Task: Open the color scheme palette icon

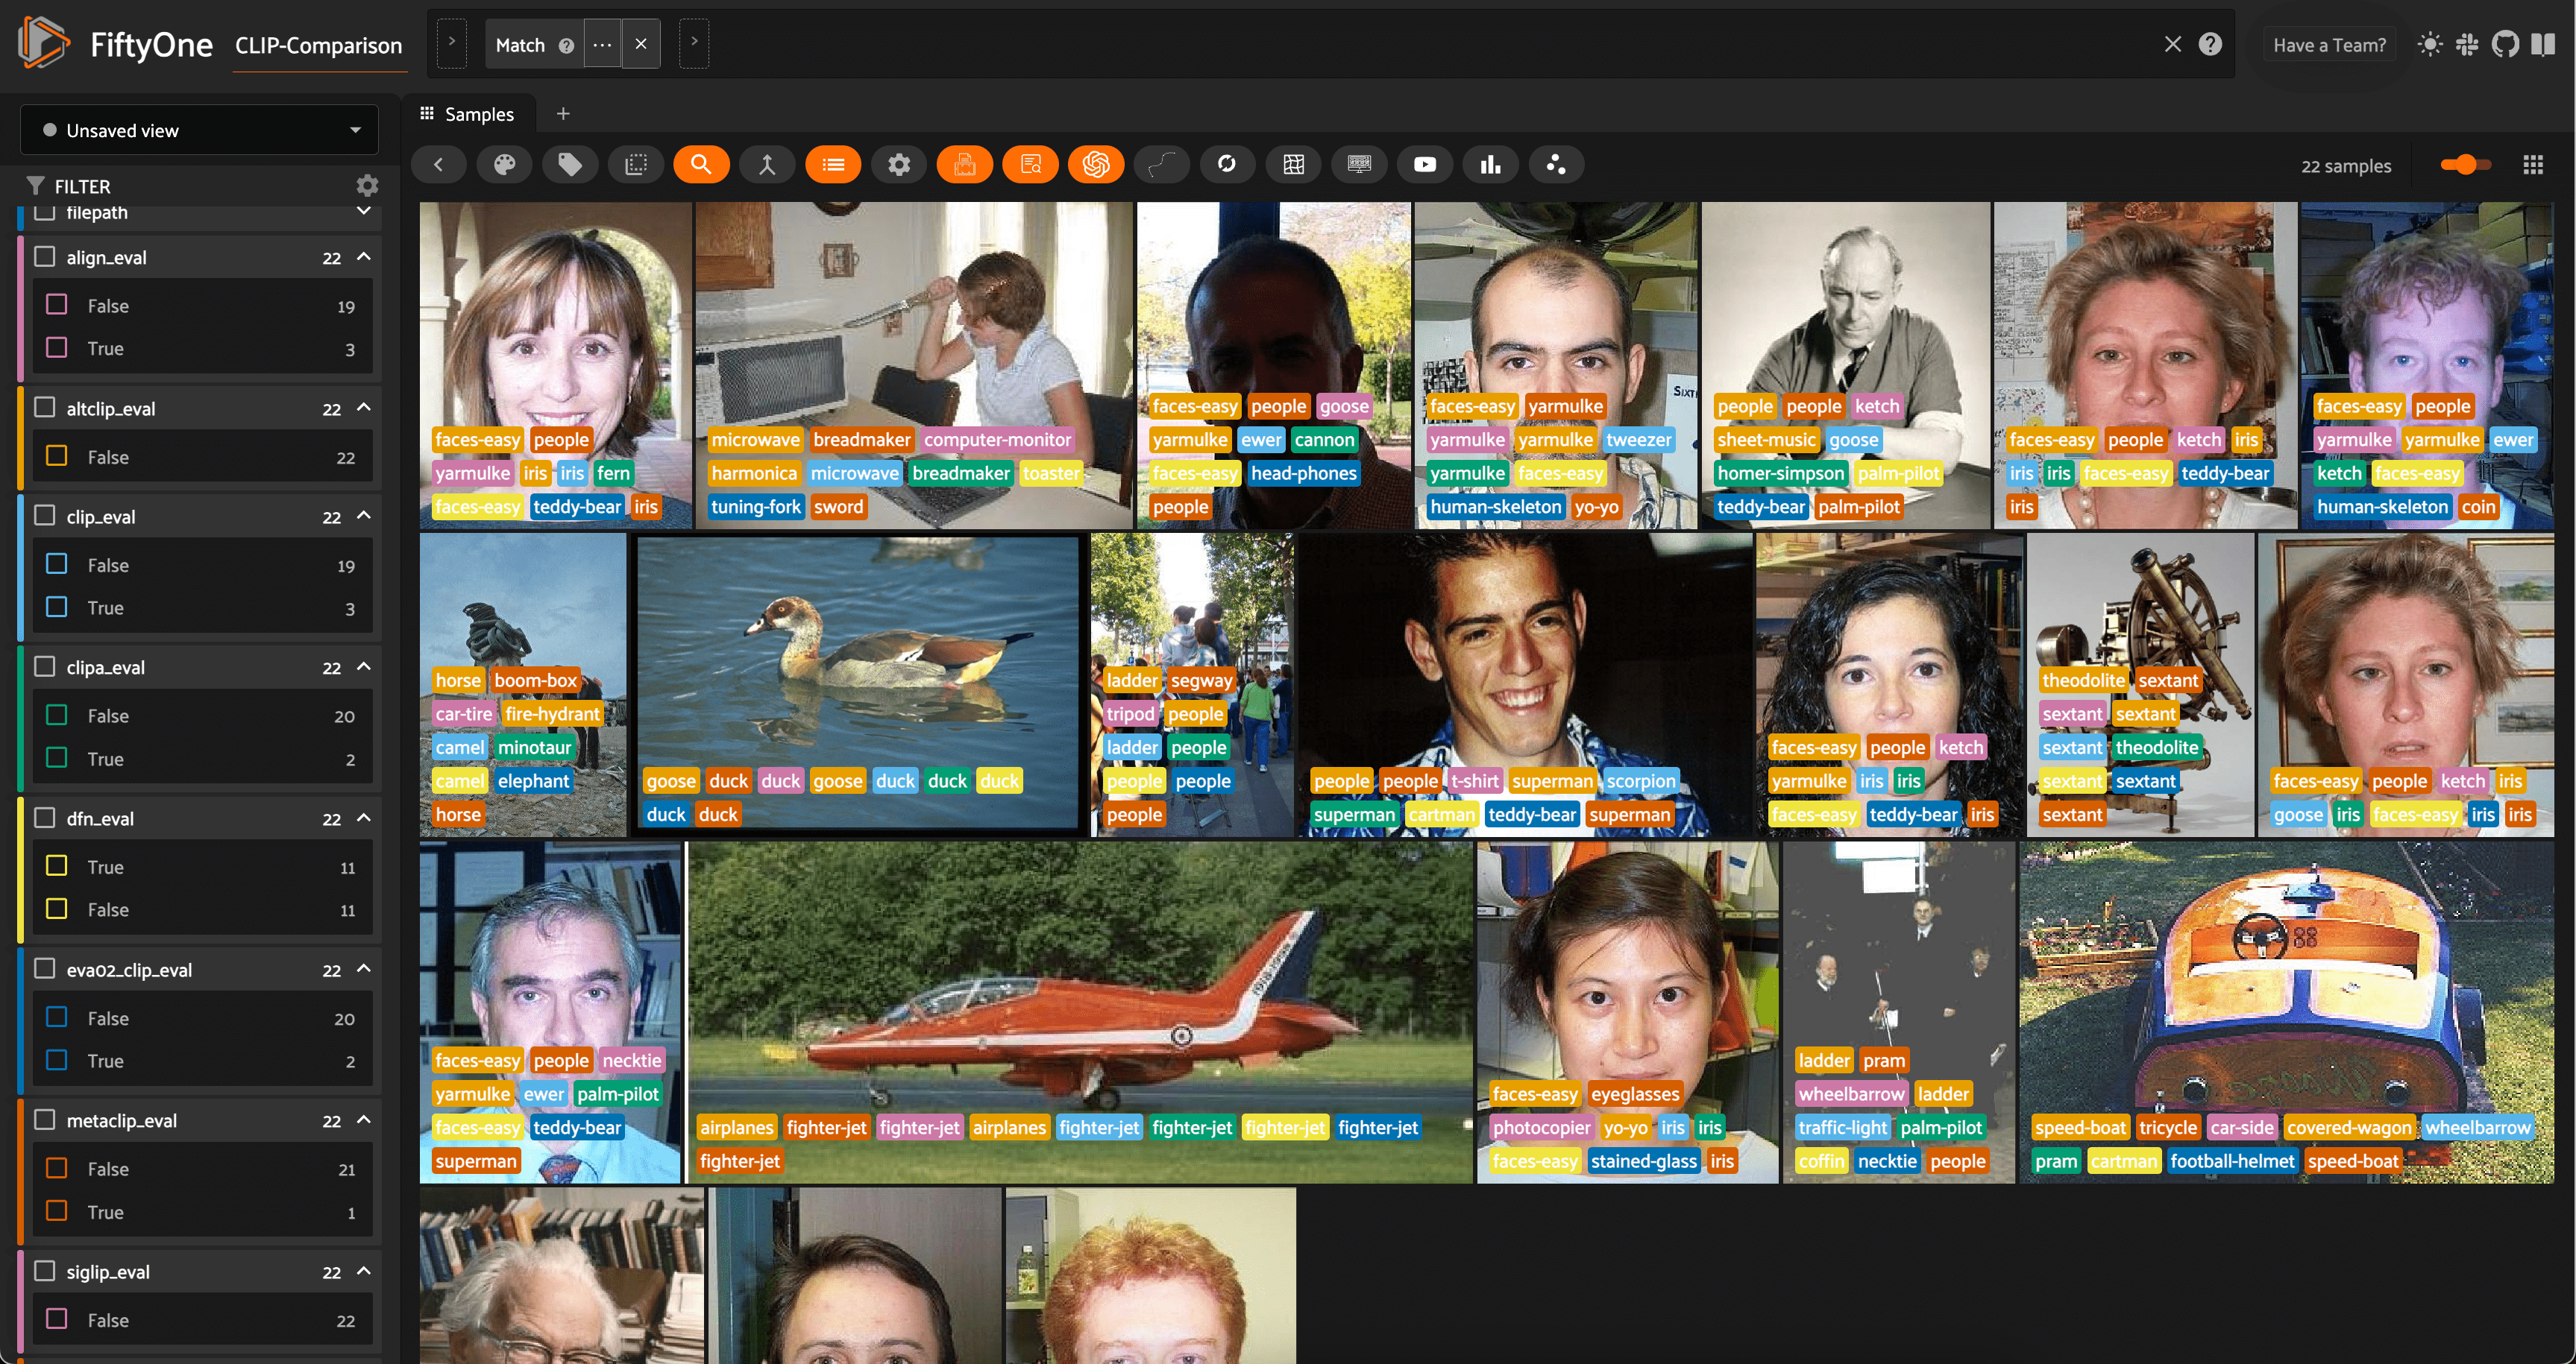Action: (x=505, y=165)
